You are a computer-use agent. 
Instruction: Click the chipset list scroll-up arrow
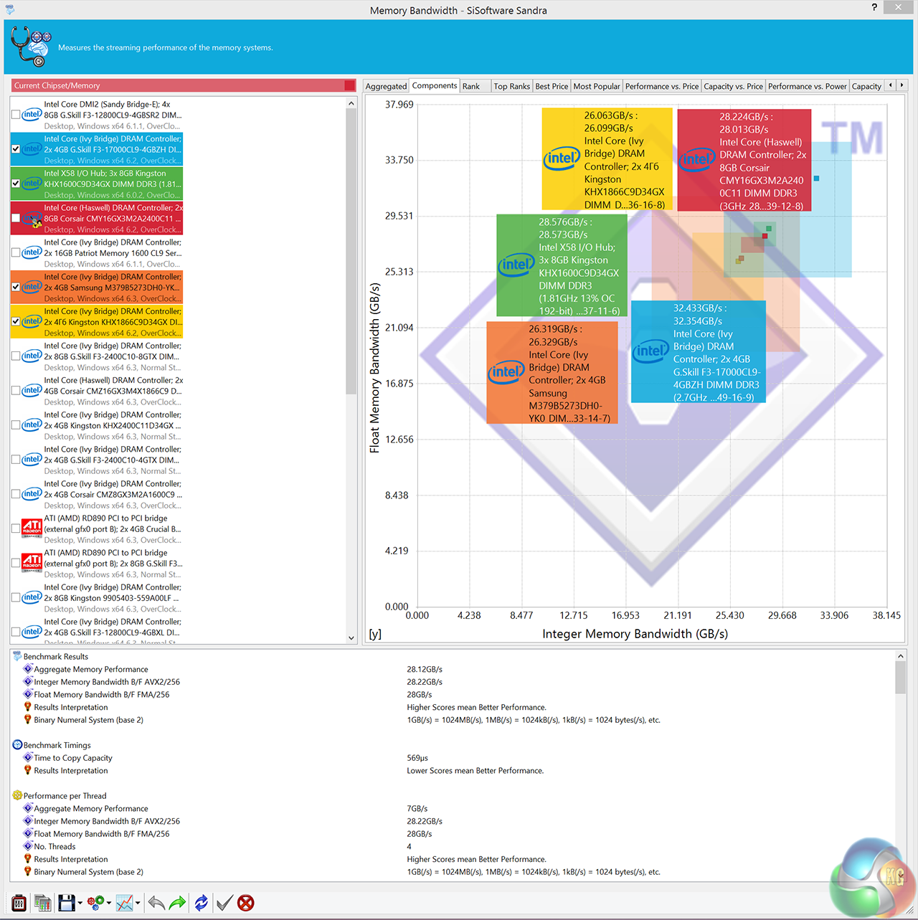coord(351,103)
